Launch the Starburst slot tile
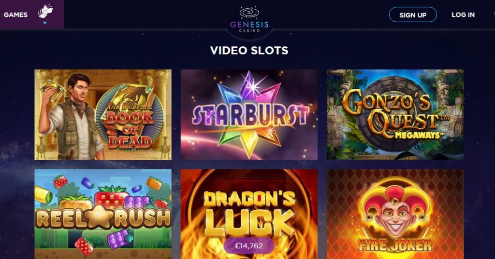 [x=249, y=115]
